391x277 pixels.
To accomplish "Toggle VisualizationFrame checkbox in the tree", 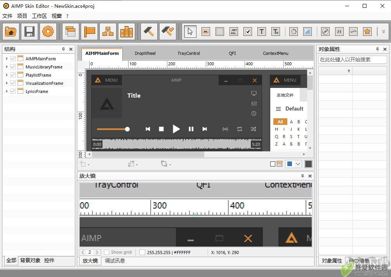I will 13,83.
